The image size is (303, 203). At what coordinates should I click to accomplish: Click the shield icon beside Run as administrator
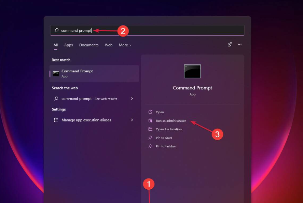tap(150, 120)
